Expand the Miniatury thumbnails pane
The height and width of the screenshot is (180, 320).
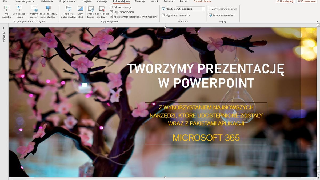coord(4,28)
